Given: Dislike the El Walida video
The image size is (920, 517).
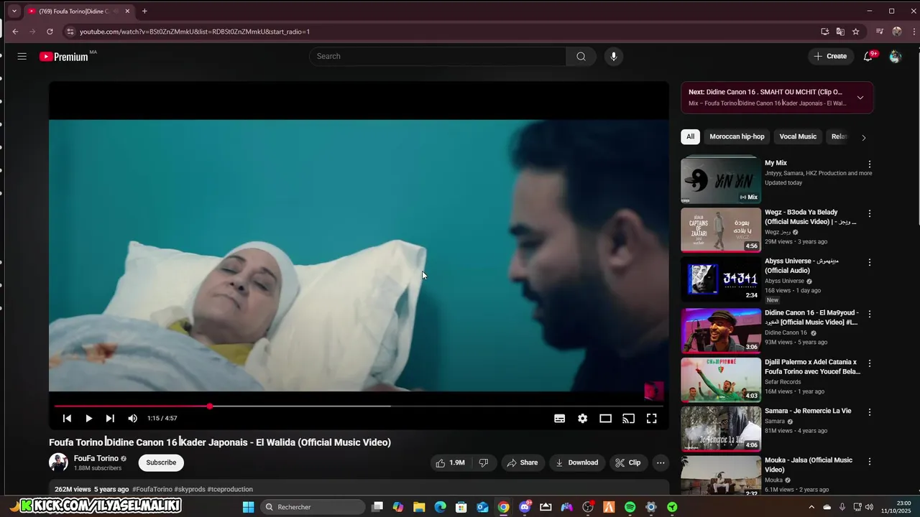Looking at the screenshot, I should (x=484, y=462).
